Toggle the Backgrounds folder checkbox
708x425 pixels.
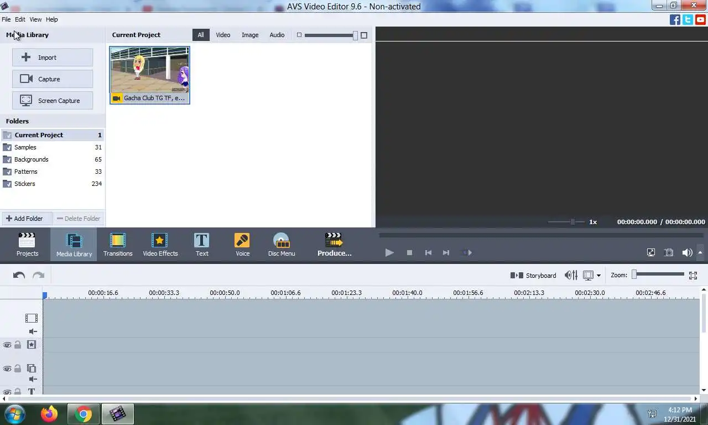coord(7,159)
